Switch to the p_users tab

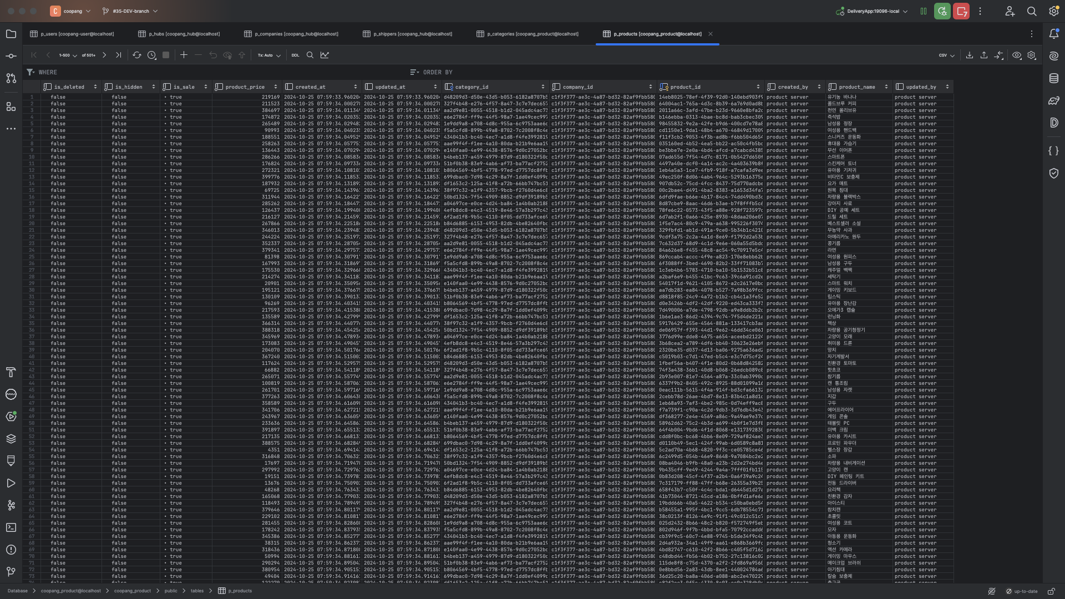click(72, 34)
